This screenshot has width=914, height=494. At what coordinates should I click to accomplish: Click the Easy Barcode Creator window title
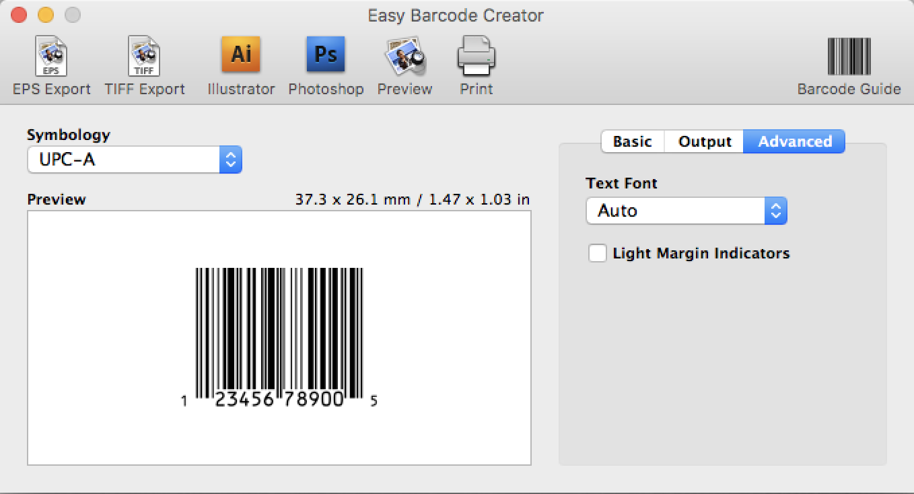point(456,15)
